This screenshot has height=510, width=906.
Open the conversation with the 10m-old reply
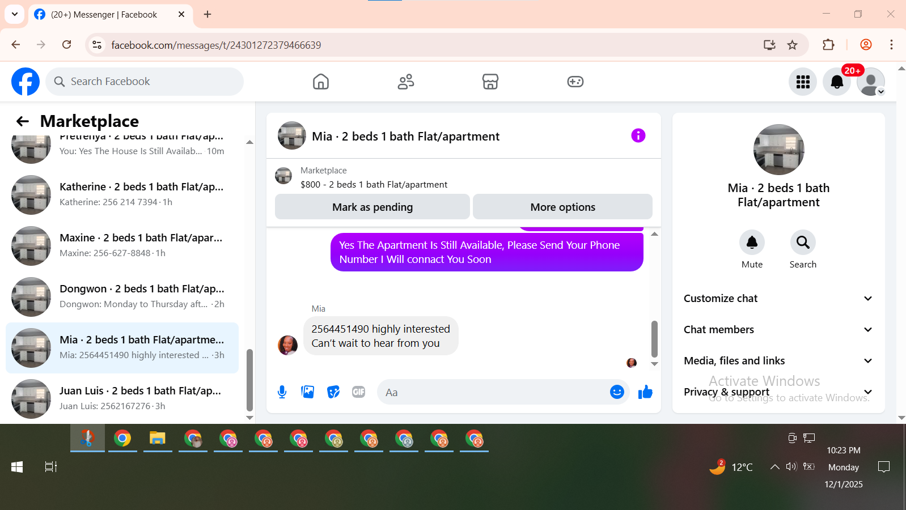(x=122, y=148)
